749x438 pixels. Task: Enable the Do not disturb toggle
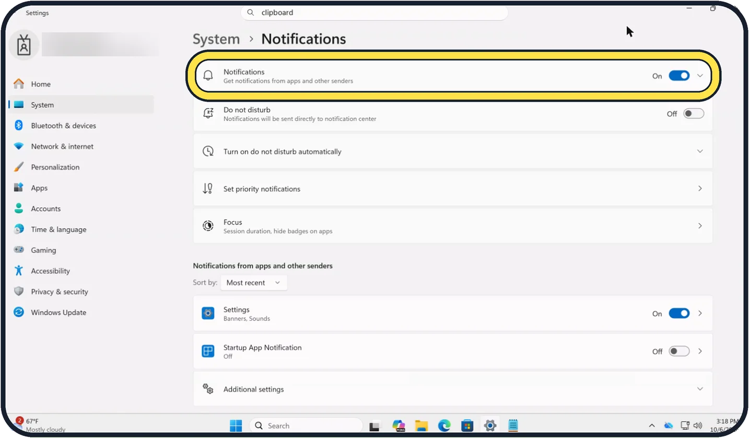point(694,114)
